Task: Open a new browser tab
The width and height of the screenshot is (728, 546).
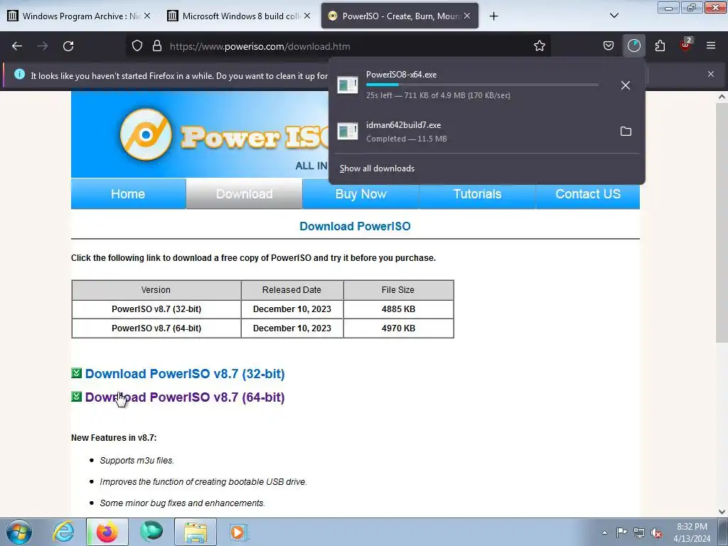Action: 493,16
